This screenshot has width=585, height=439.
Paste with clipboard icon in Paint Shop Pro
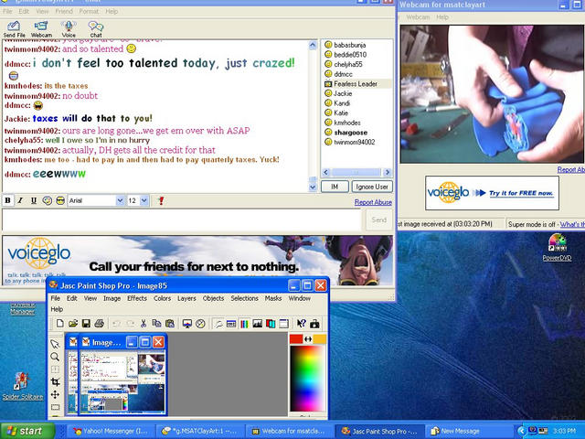[170, 323]
